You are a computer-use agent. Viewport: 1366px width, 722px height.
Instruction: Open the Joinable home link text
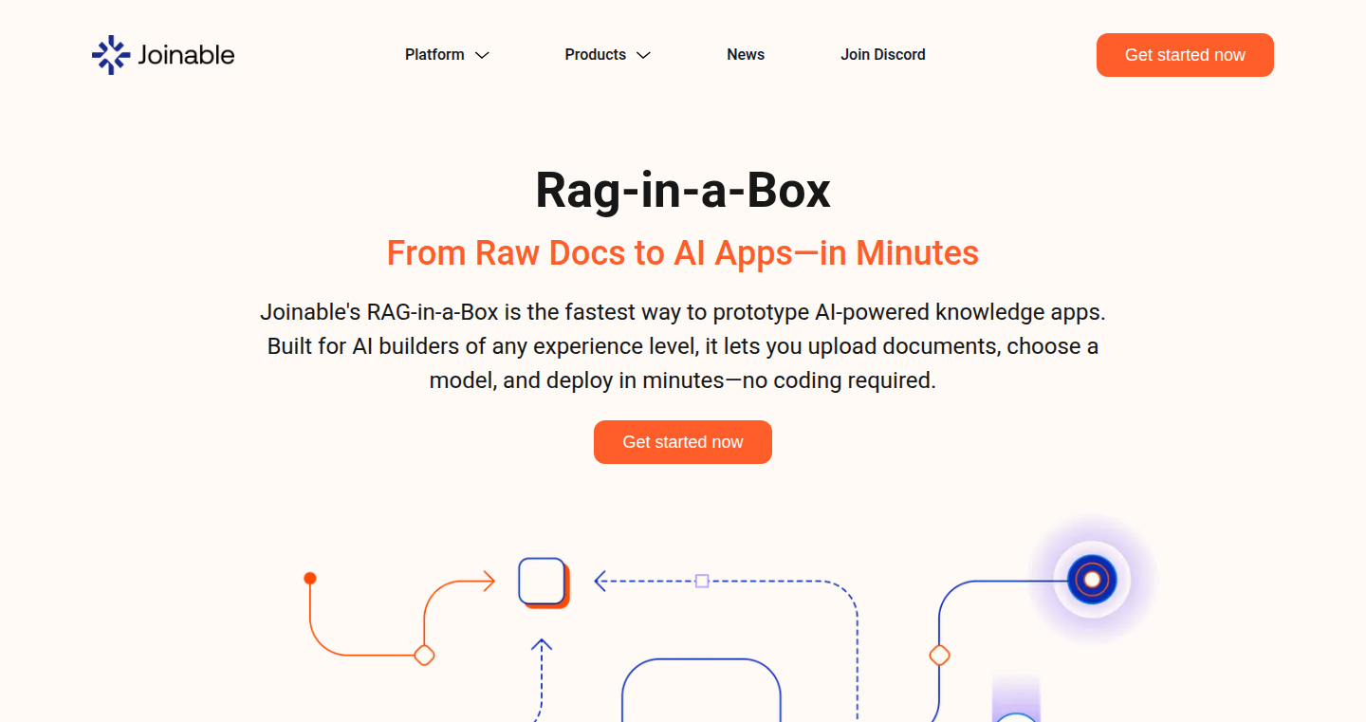186,55
